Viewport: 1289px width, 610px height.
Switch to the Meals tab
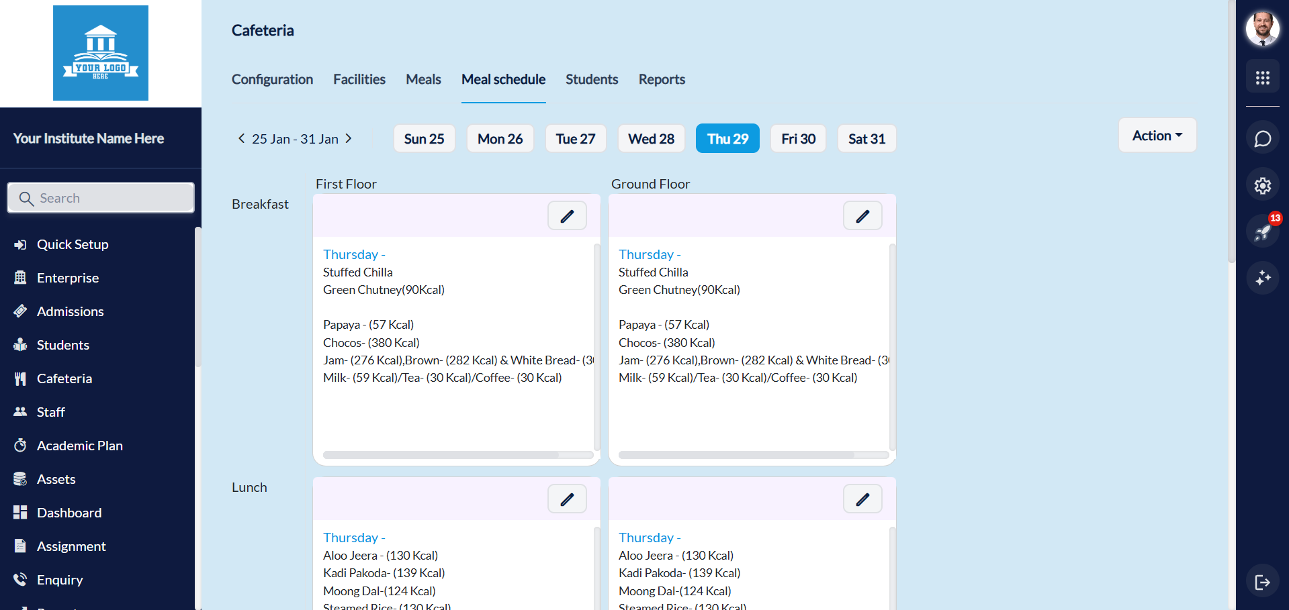(423, 79)
